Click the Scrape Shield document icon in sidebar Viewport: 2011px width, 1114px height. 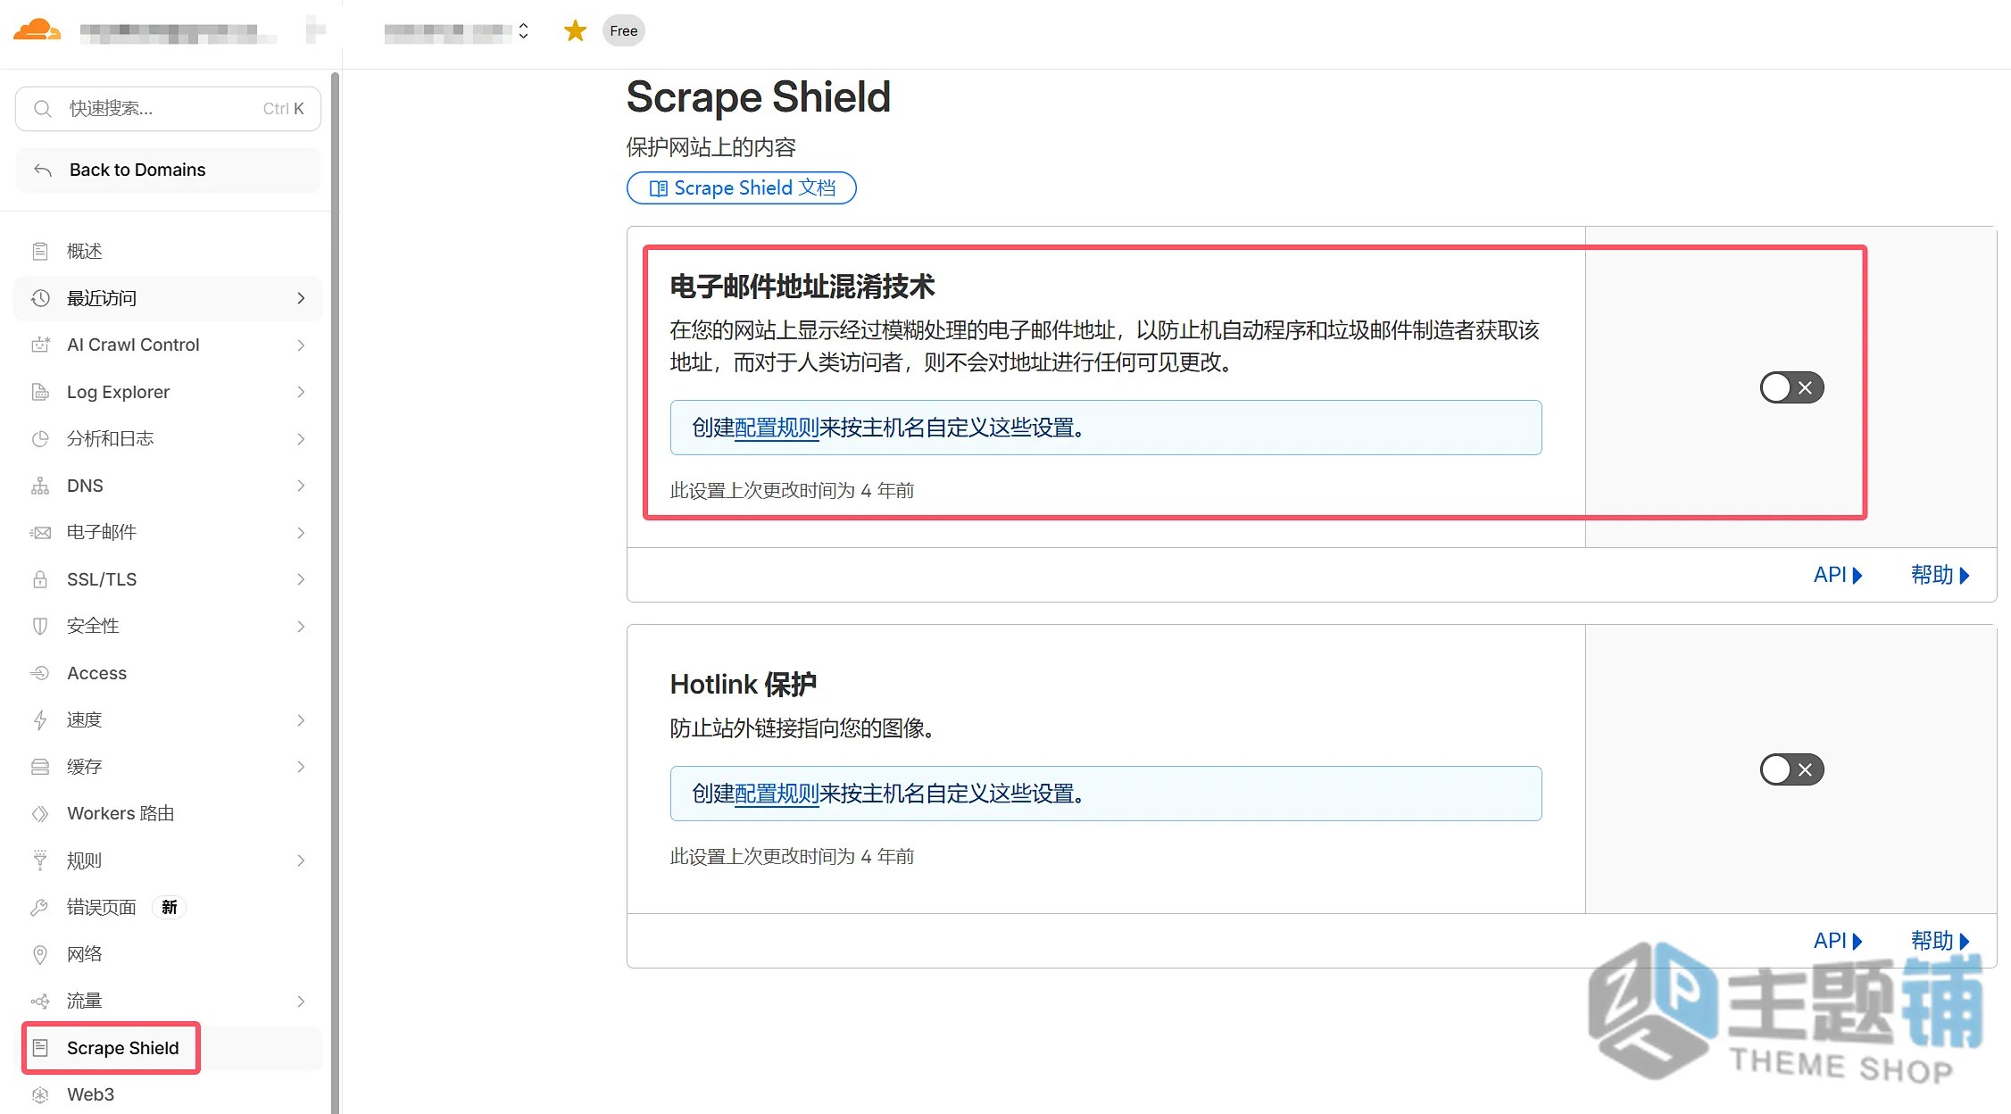tap(40, 1048)
